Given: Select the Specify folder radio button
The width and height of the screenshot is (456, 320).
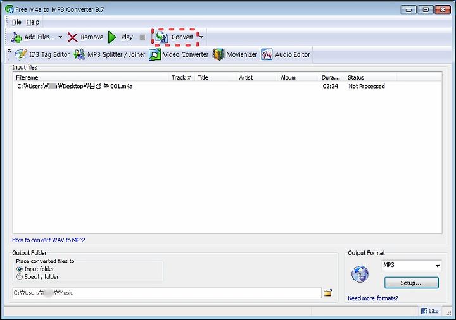Looking at the screenshot, I should pos(20,277).
